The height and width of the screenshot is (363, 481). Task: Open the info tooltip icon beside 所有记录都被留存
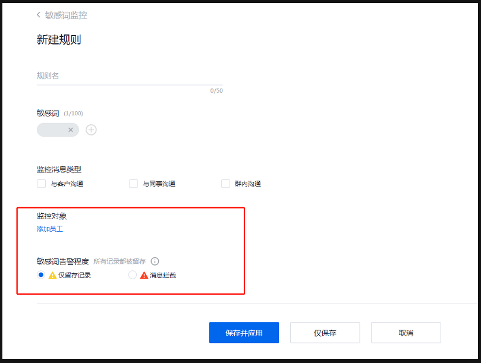155,261
